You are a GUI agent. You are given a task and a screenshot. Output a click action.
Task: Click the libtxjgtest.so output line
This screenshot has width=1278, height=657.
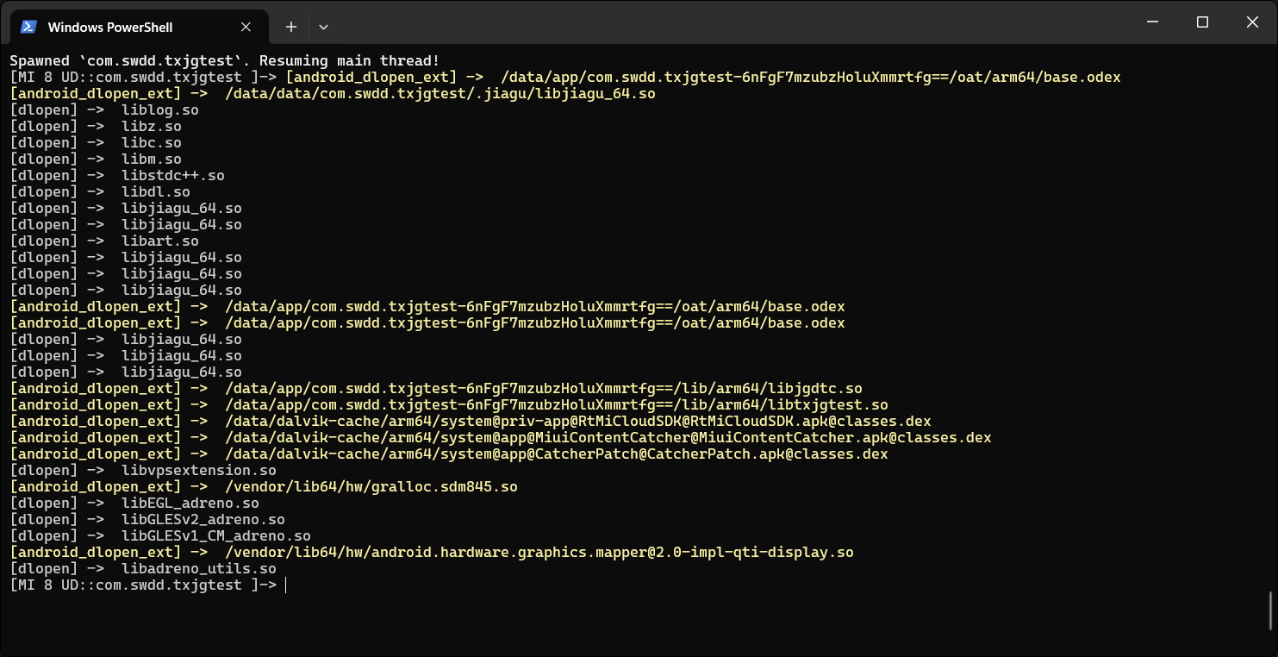tap(449, 404)
